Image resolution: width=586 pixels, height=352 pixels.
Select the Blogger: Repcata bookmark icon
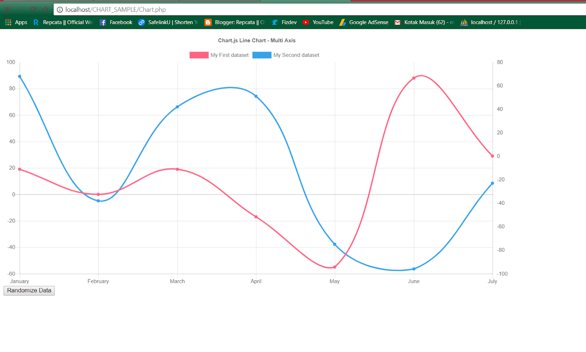coord(208,22)
